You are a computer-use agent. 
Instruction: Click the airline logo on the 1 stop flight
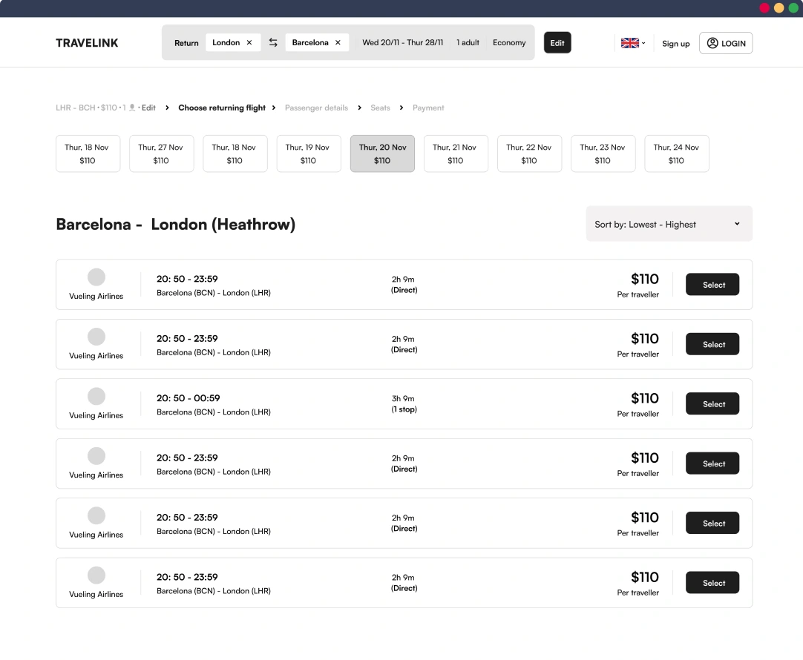[96, 396]
